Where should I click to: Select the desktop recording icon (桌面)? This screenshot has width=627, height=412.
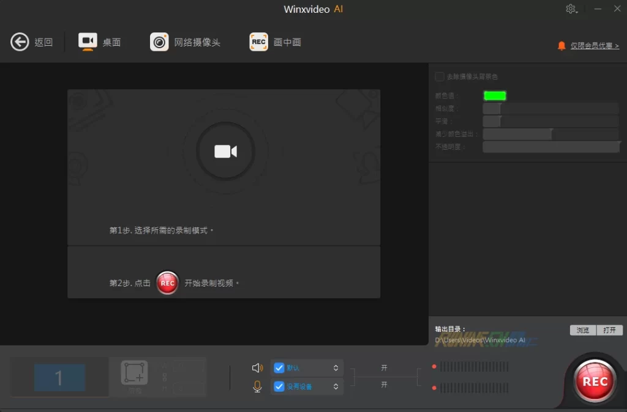coord(88,42)
